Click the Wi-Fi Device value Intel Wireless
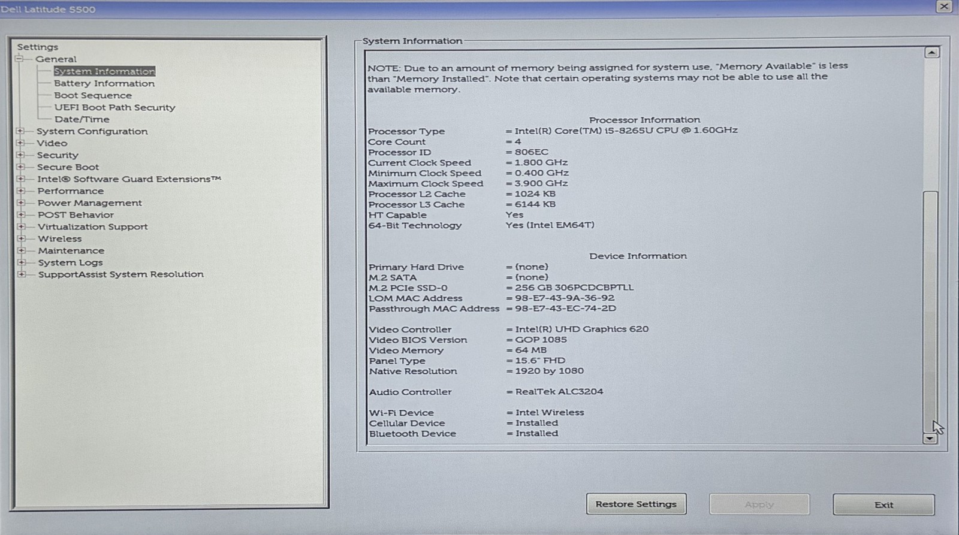Viewport: 959px width, 535px height. pyautogui.click(x=550, y=413)
